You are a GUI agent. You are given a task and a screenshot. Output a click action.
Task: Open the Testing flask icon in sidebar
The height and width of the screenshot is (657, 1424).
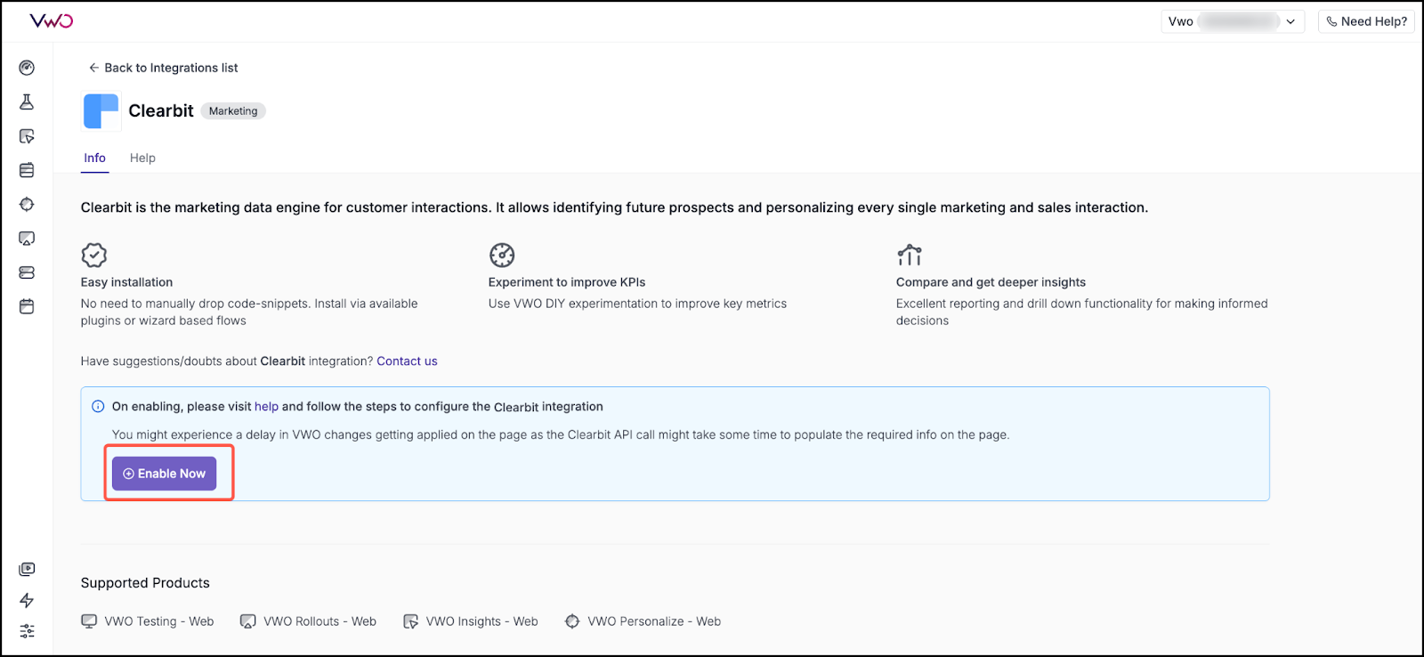click(x=27, y=102)
